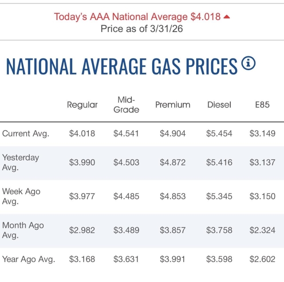Click the Price as of 3/31/26 text

[142, 29]
